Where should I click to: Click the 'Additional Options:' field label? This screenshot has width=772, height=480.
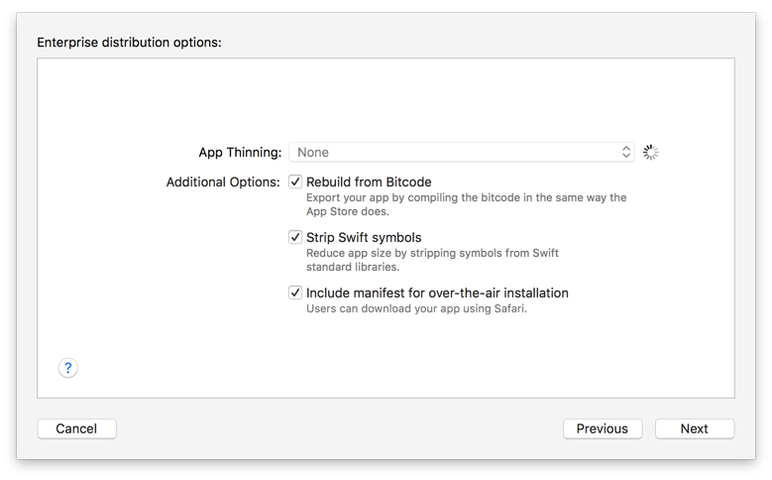(x=223, y=181)
